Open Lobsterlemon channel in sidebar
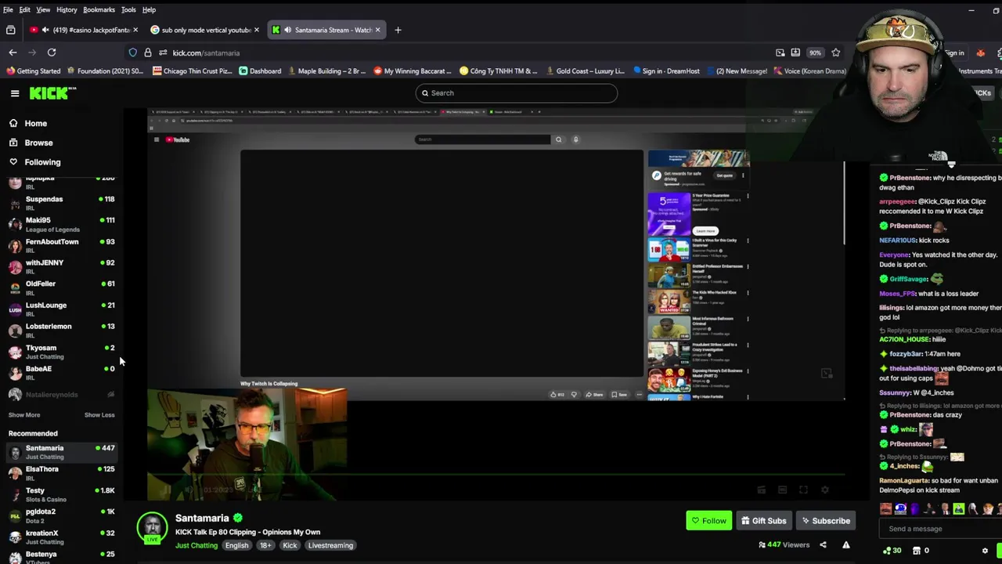Viewport: 1002px width, 564px height. pos(61,330)
